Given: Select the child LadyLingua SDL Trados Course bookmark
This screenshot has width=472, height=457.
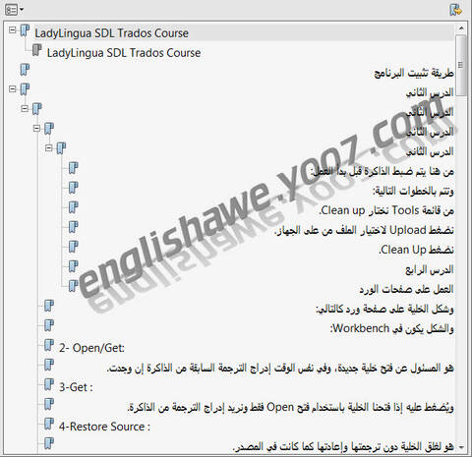Looking at the screenshot, I should point(124,53).
